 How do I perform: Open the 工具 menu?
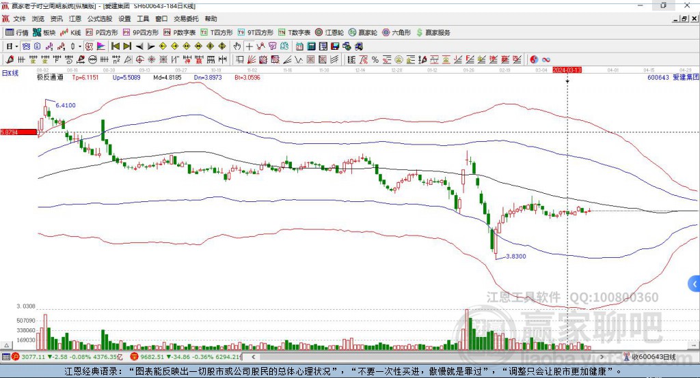point(143,18)
